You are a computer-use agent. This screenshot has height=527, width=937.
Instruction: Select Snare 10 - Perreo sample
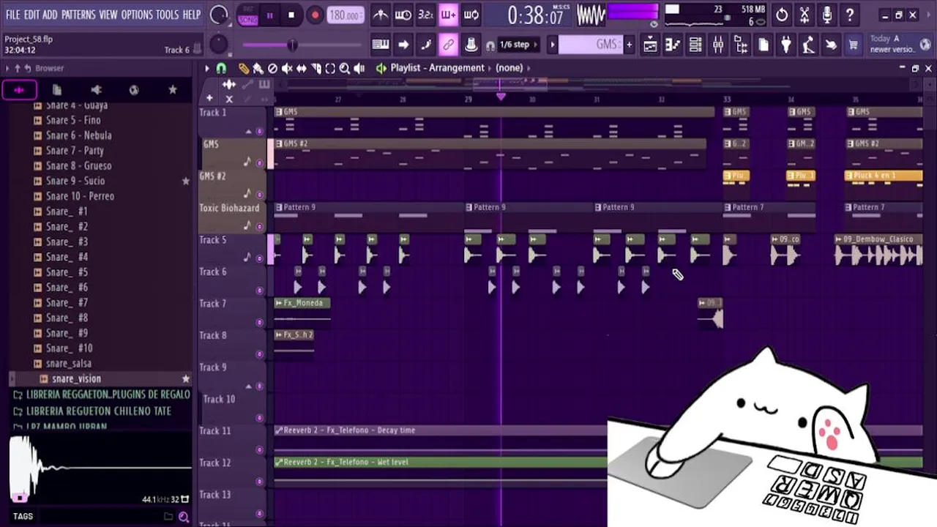(80, 196)
